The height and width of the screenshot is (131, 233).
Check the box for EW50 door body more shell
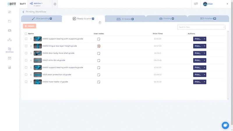(26, 53)
